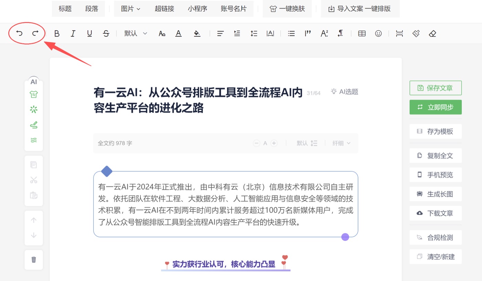This screenshot has height=281, width=482.
Task: Open the 图片 dropdown menu
Action: coord(130,9)
